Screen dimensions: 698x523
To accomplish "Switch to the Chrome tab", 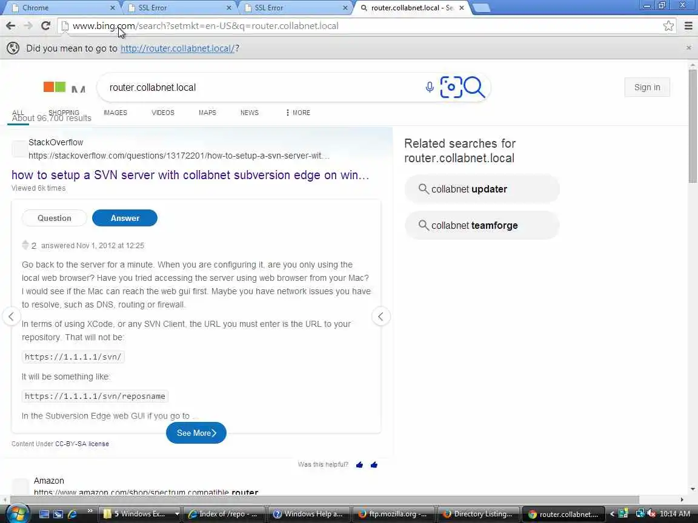I will [x=62, y=7].
